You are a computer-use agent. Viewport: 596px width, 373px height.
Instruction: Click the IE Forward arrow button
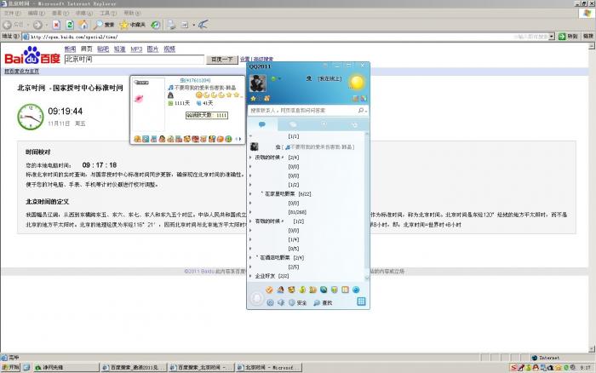pyautogui.click(x=37, y=25)
